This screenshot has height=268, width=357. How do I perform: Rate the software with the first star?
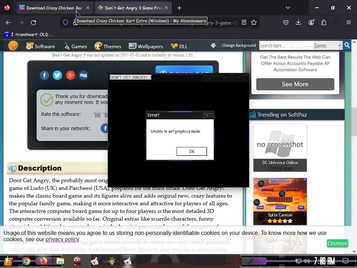click(98, 114)
